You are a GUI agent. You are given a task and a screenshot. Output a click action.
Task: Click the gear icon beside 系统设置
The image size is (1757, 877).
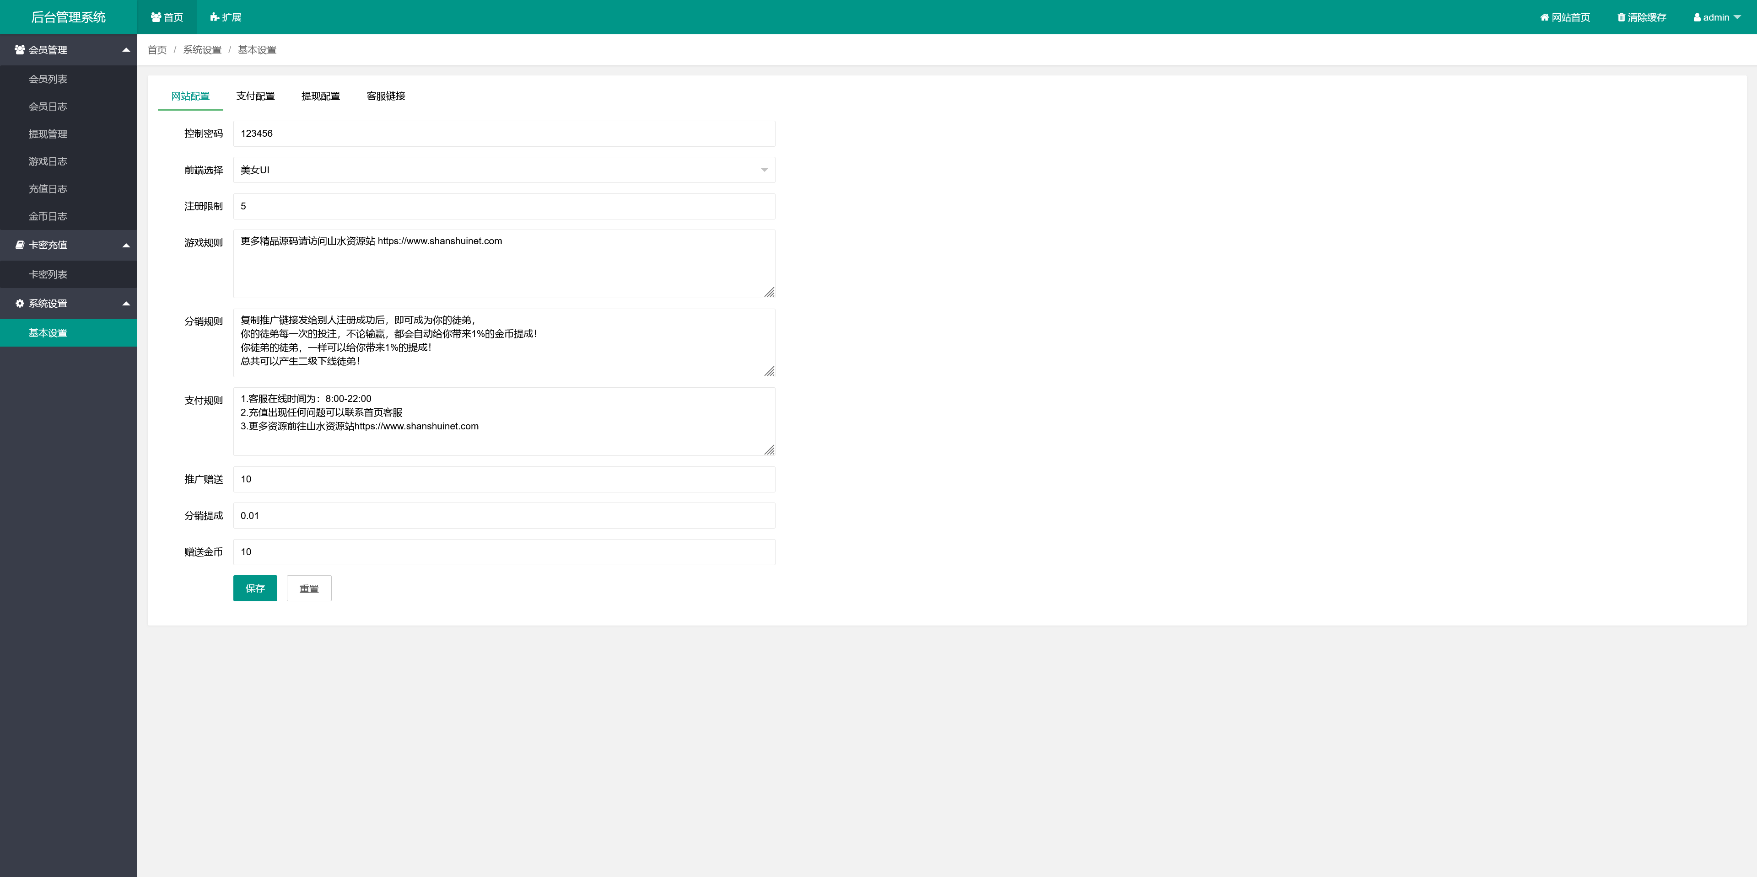pos(20,303)
